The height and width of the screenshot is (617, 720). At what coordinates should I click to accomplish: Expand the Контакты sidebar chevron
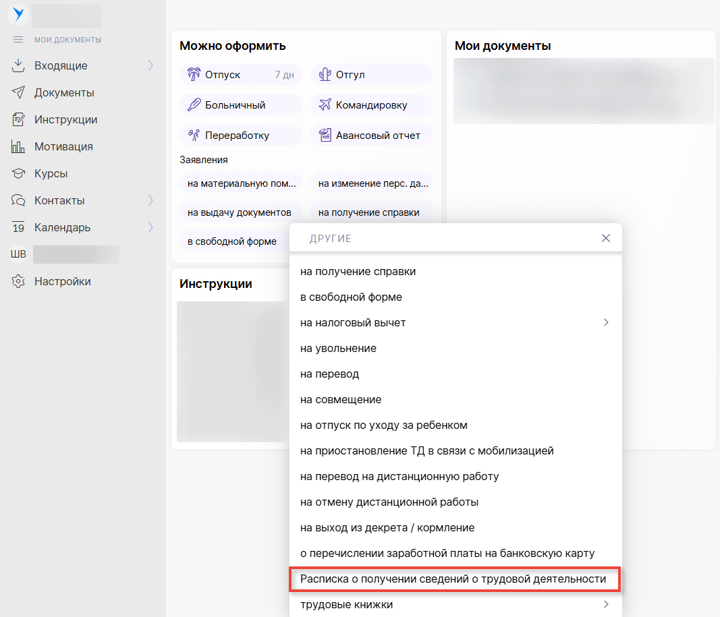[x=150, y=200]
